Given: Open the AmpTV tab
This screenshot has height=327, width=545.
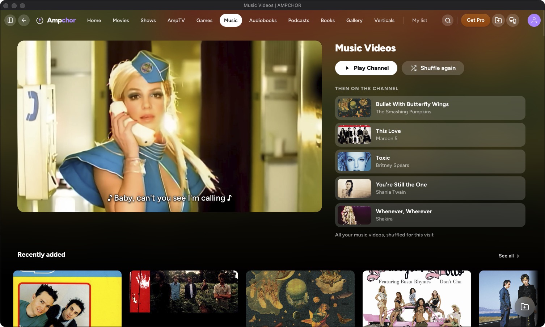Looking at the screenshot, I should tap(176, 20).
